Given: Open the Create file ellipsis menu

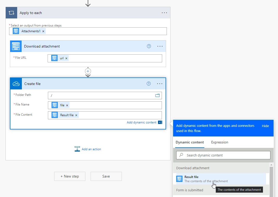Looking at the screenshot, I should click(x=160, y=83).
